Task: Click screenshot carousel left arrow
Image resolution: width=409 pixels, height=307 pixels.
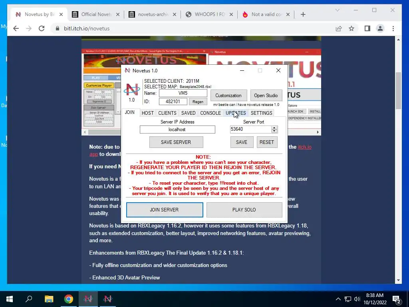Action: (85, 132)
